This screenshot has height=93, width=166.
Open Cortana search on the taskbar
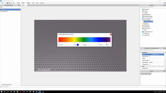tap(5, 92)
